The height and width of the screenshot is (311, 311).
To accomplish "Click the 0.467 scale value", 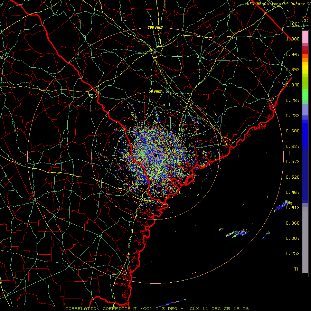I will pyautogui.click(x=293, y=192).
